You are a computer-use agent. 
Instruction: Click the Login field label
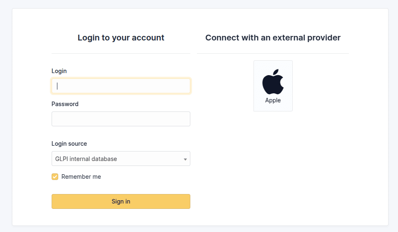(59, 71)
